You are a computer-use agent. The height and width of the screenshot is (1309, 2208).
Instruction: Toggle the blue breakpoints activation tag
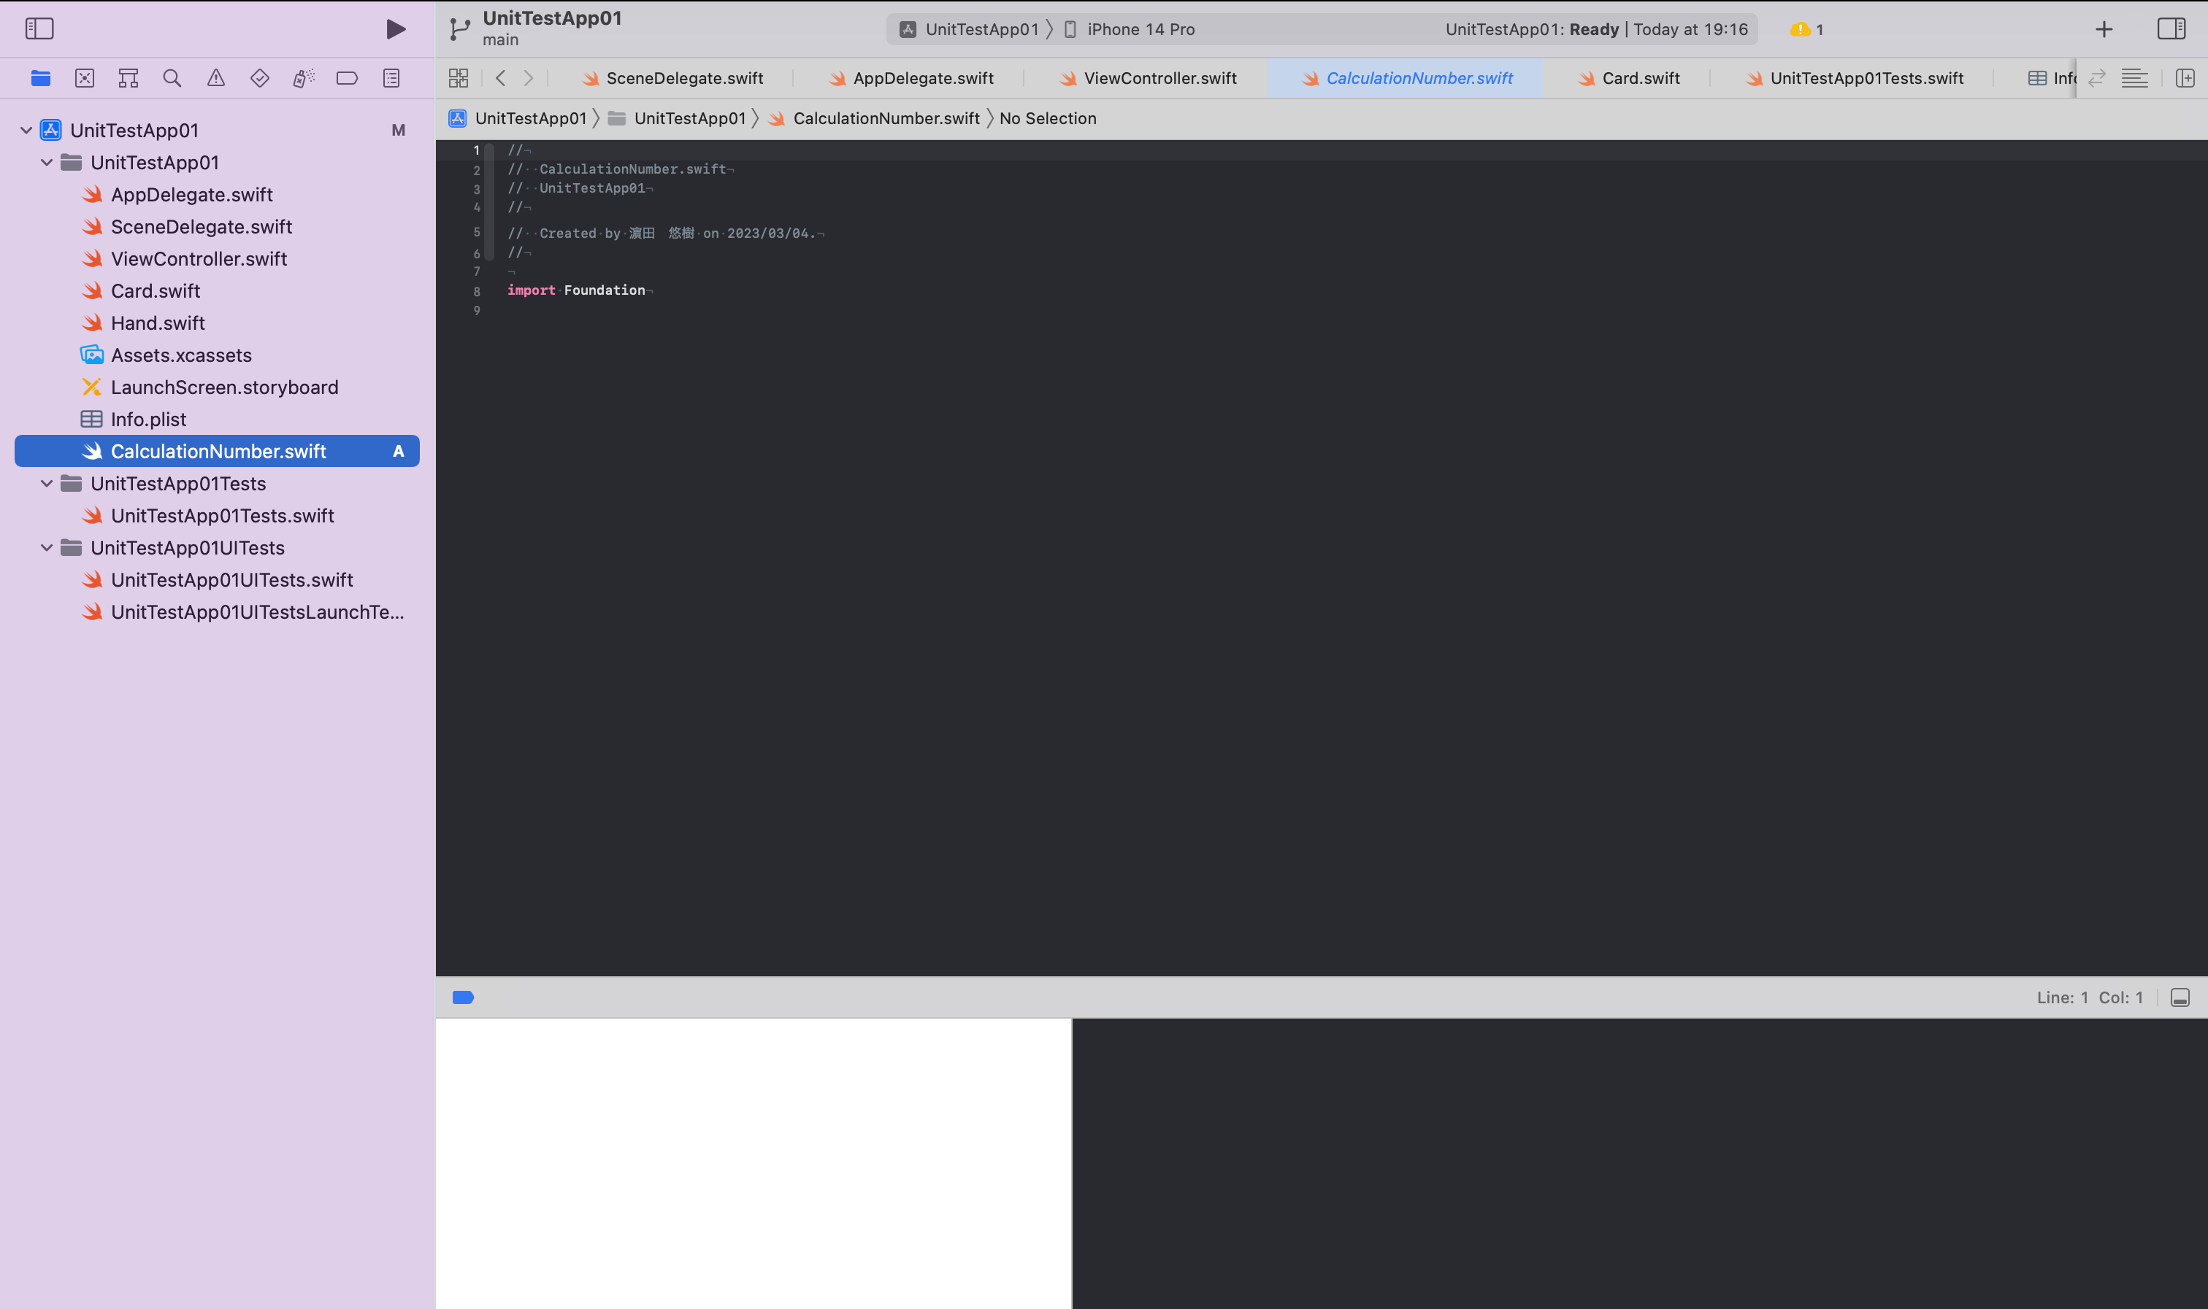464,997
